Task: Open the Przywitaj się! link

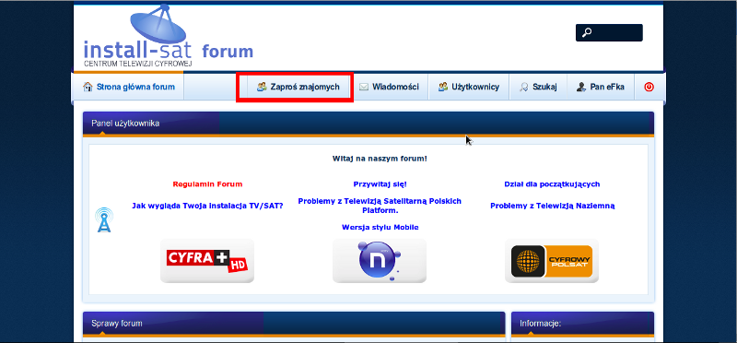Action: (x=380, y=184)
